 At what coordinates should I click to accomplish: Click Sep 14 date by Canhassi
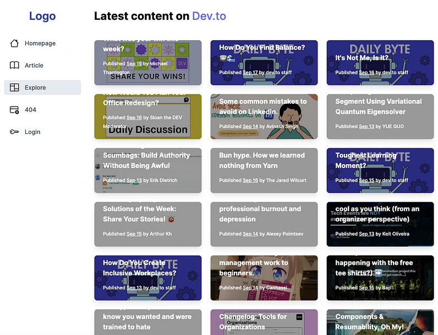[250, 288]
